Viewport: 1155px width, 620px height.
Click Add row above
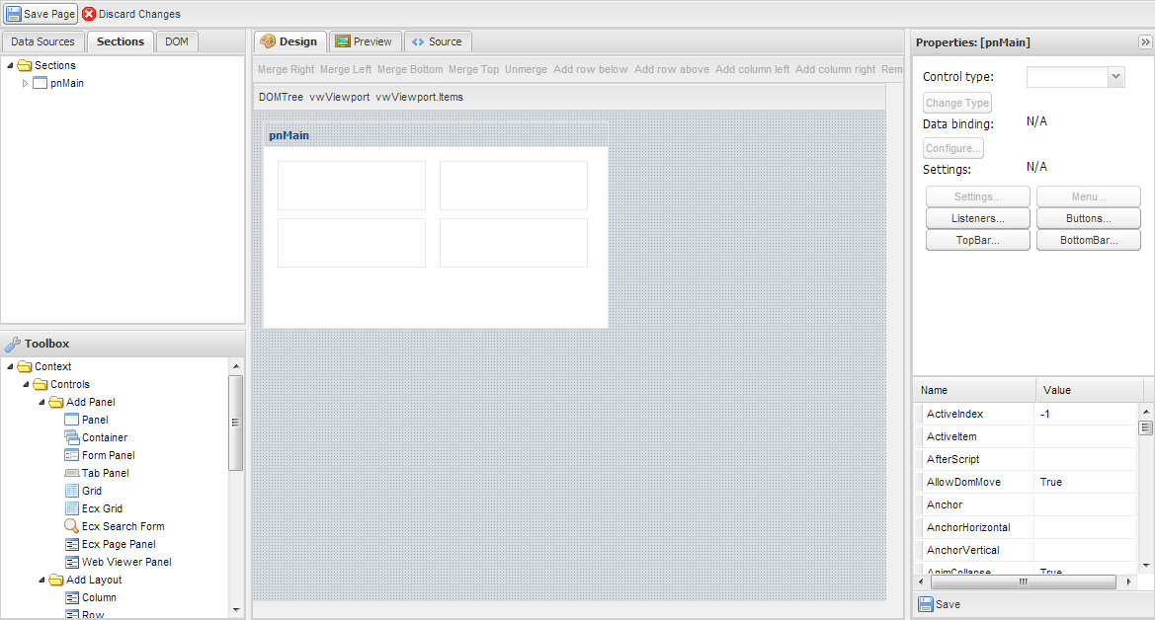[x=672, y=69]
